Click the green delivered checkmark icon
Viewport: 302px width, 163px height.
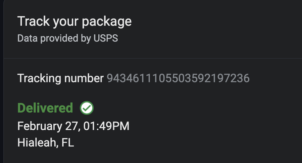(x=87, y=108)
